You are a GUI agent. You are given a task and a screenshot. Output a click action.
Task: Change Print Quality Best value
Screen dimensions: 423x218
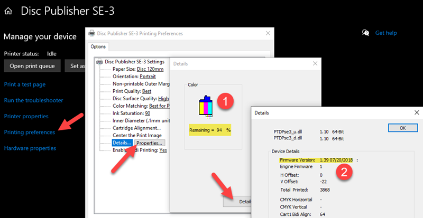(147, 91)
